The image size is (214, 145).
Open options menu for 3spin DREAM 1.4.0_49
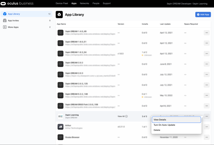[x=207, y=32]
